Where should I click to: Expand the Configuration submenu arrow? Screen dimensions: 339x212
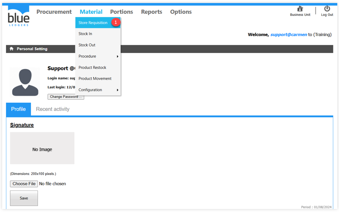118,90
